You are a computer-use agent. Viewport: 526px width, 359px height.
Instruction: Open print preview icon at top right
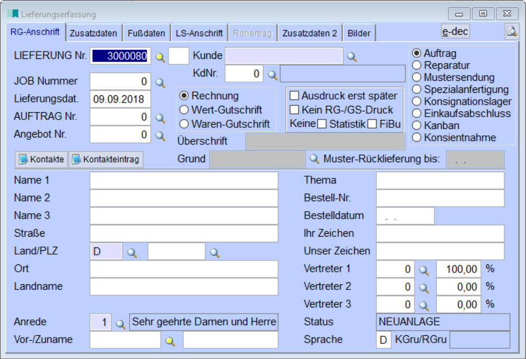click(x=511, y=32)
